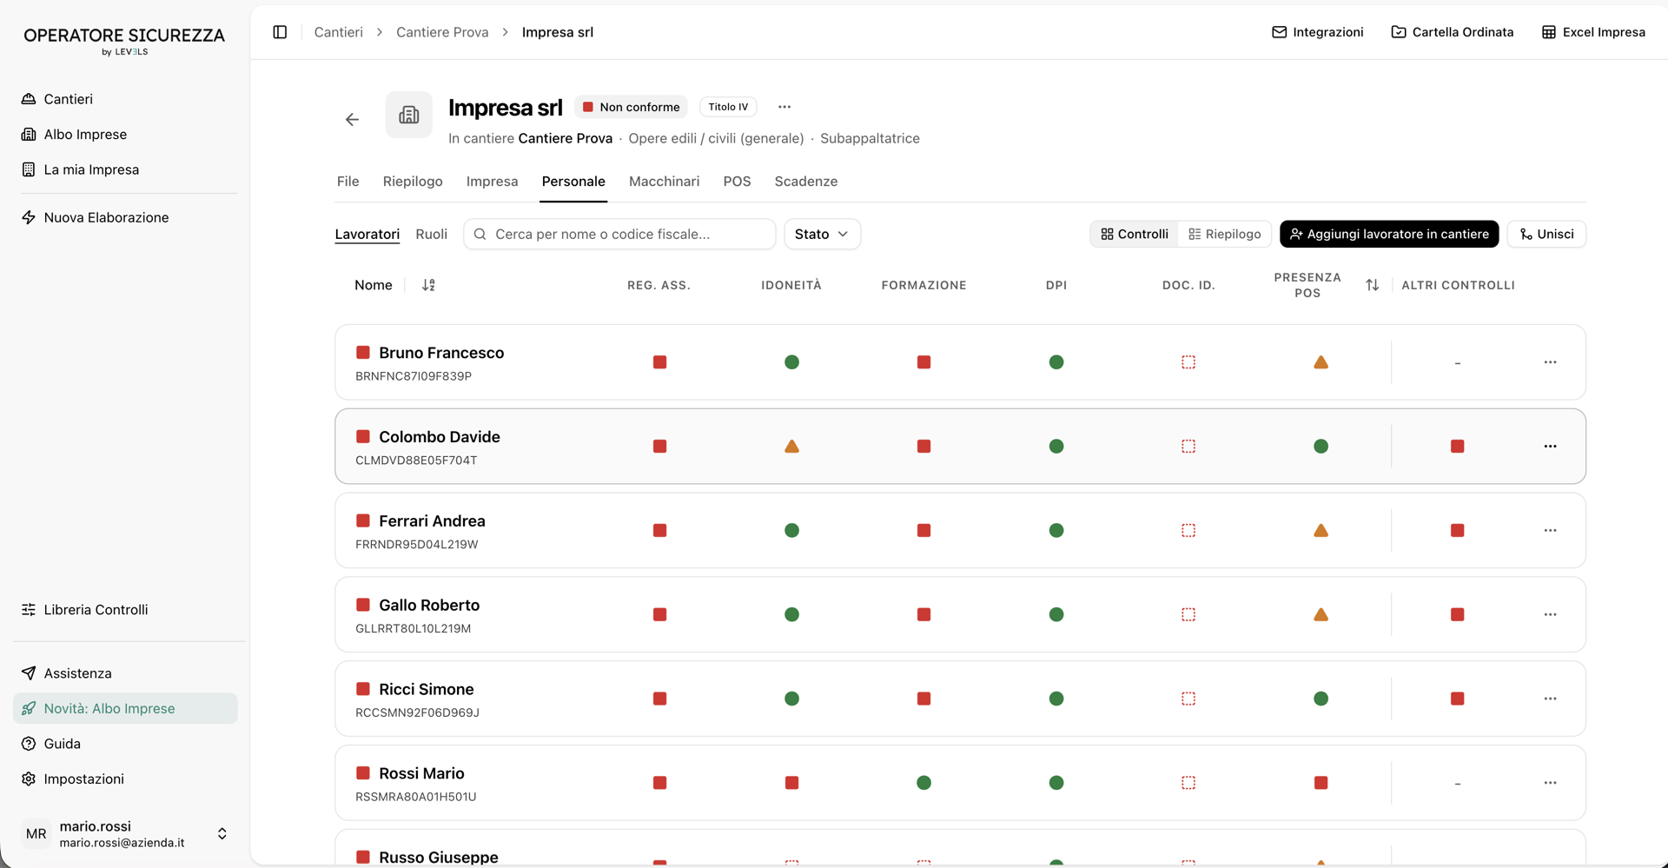Open Impostazioni in the sidebar

[125, 779]
